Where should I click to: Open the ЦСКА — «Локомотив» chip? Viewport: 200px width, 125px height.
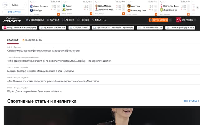53,28
